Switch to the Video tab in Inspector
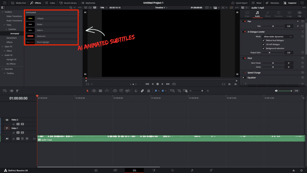Viewport: 307px width, 173px height. pos(247,14)
